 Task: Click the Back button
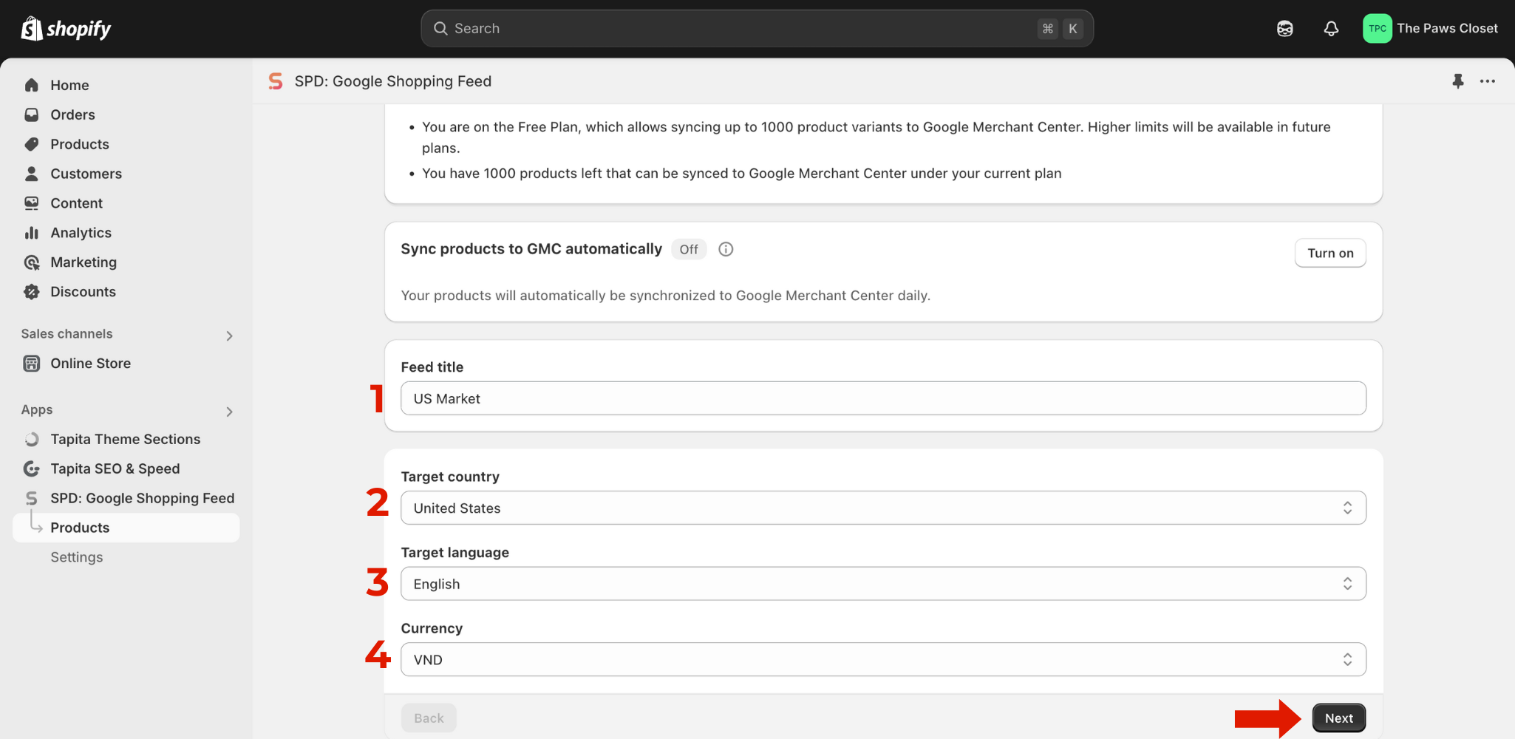tap(429, 718)
